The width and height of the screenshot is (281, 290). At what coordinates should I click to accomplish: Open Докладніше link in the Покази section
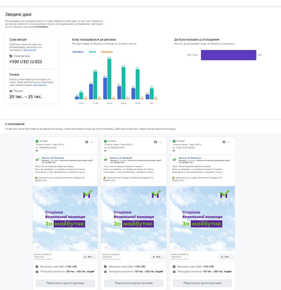click(40, 85)
